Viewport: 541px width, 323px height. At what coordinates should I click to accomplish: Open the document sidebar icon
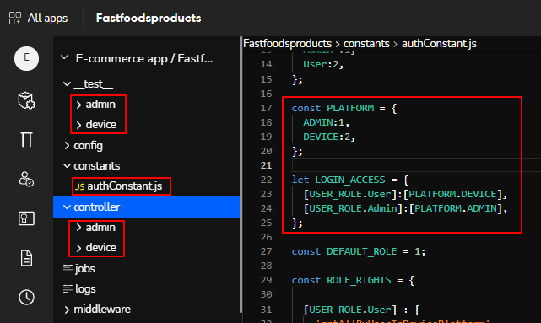click(x=26, y=258)
